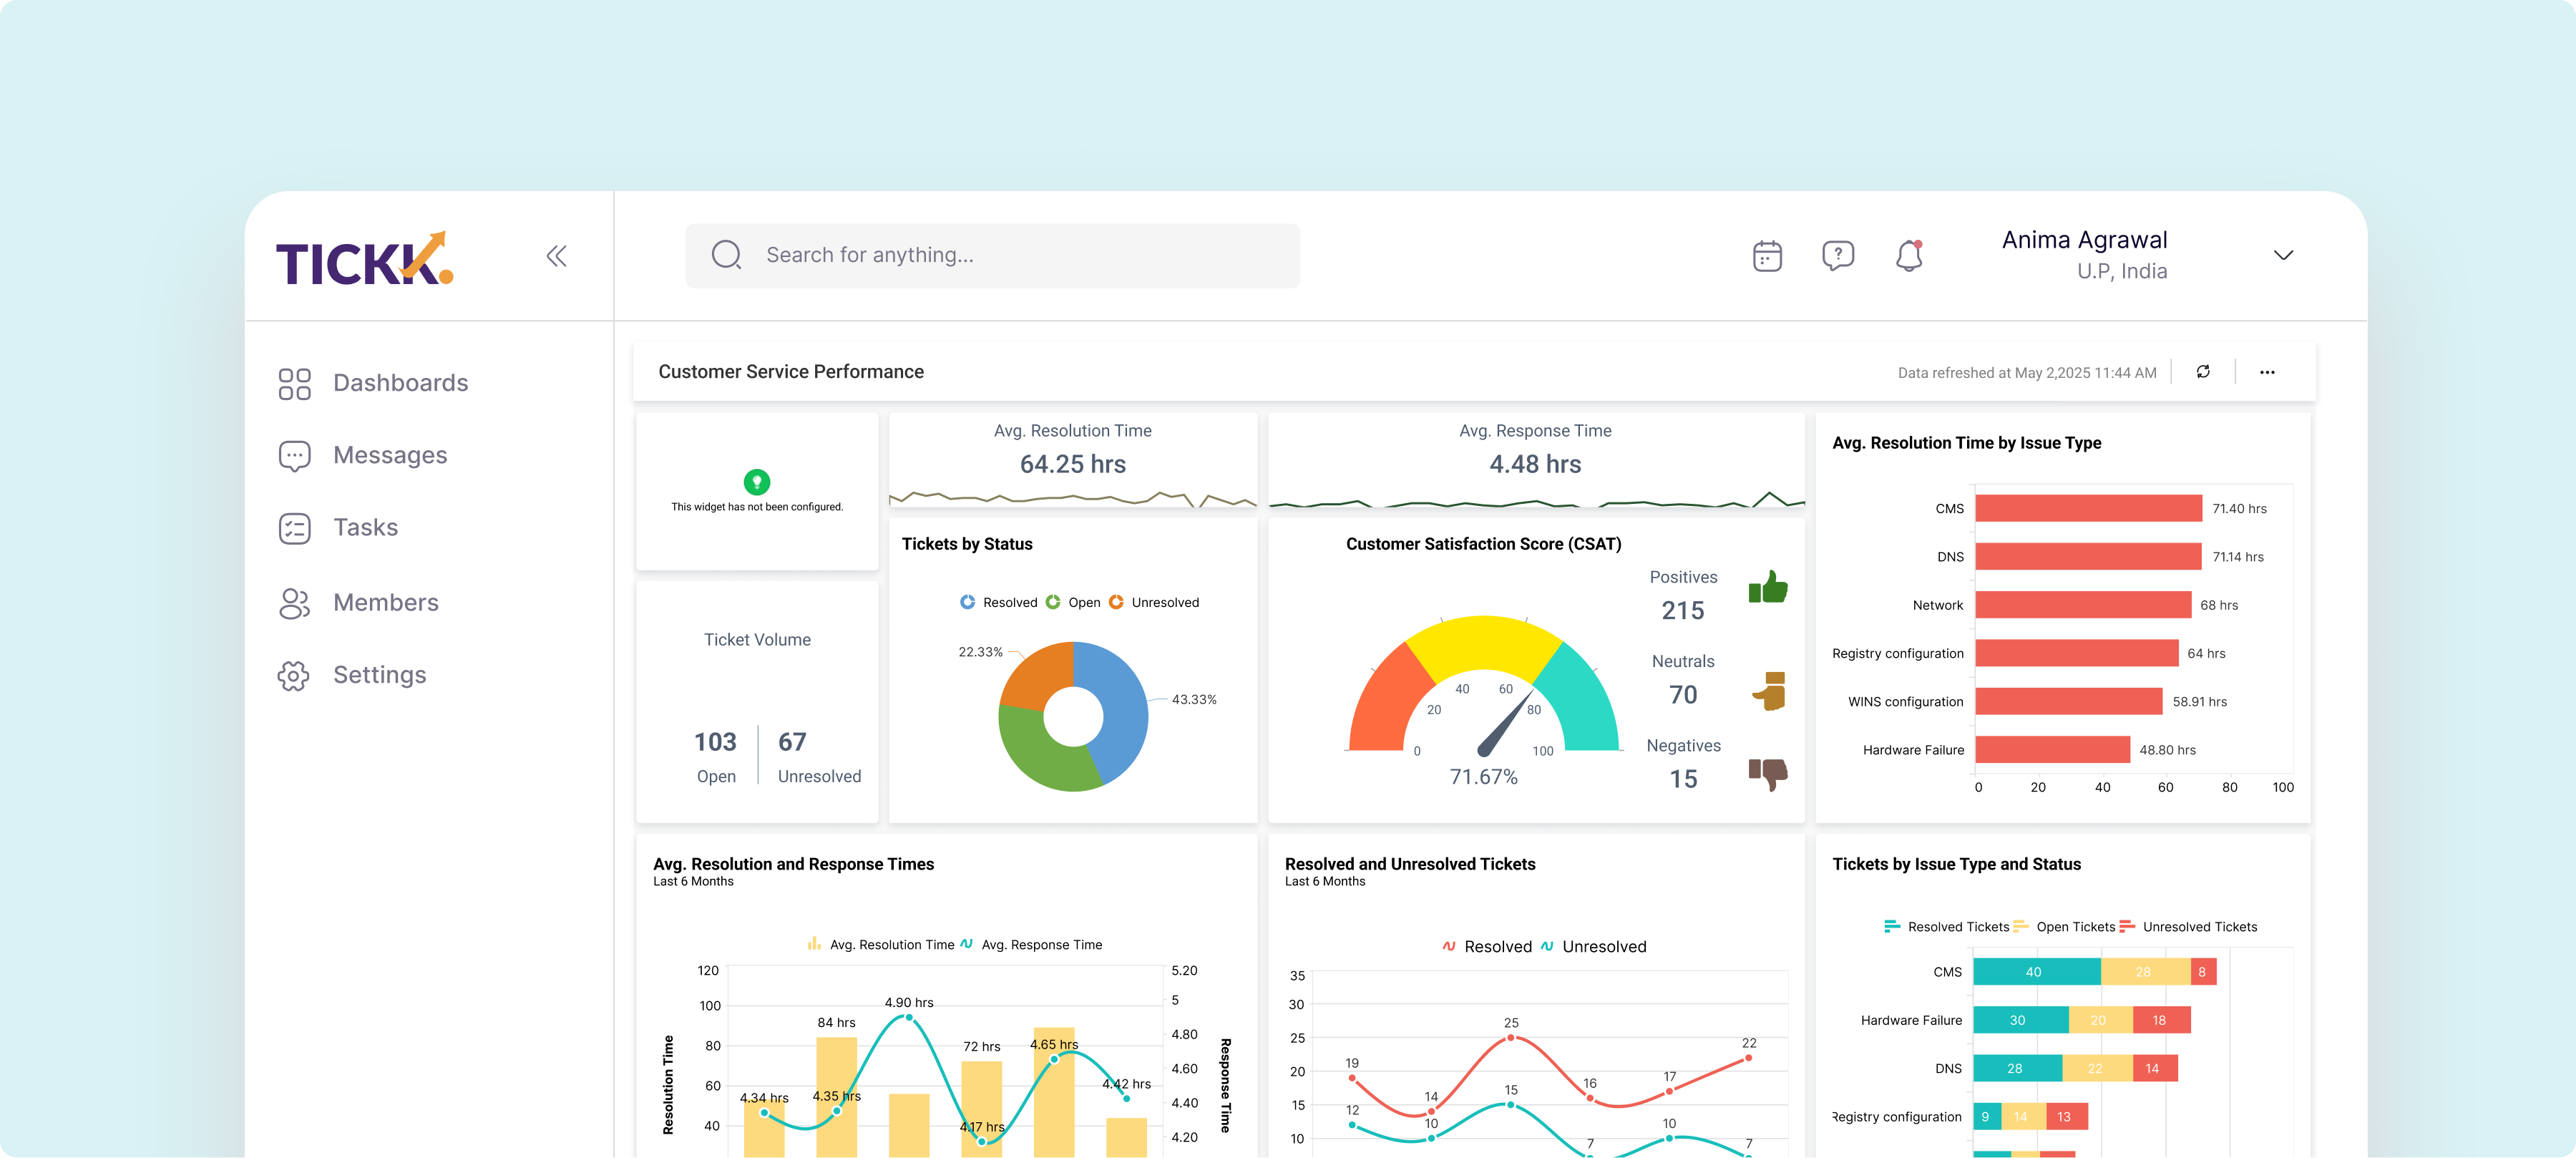
Task: Toggle Unresolved line legend item
Action: point(1593,946)
